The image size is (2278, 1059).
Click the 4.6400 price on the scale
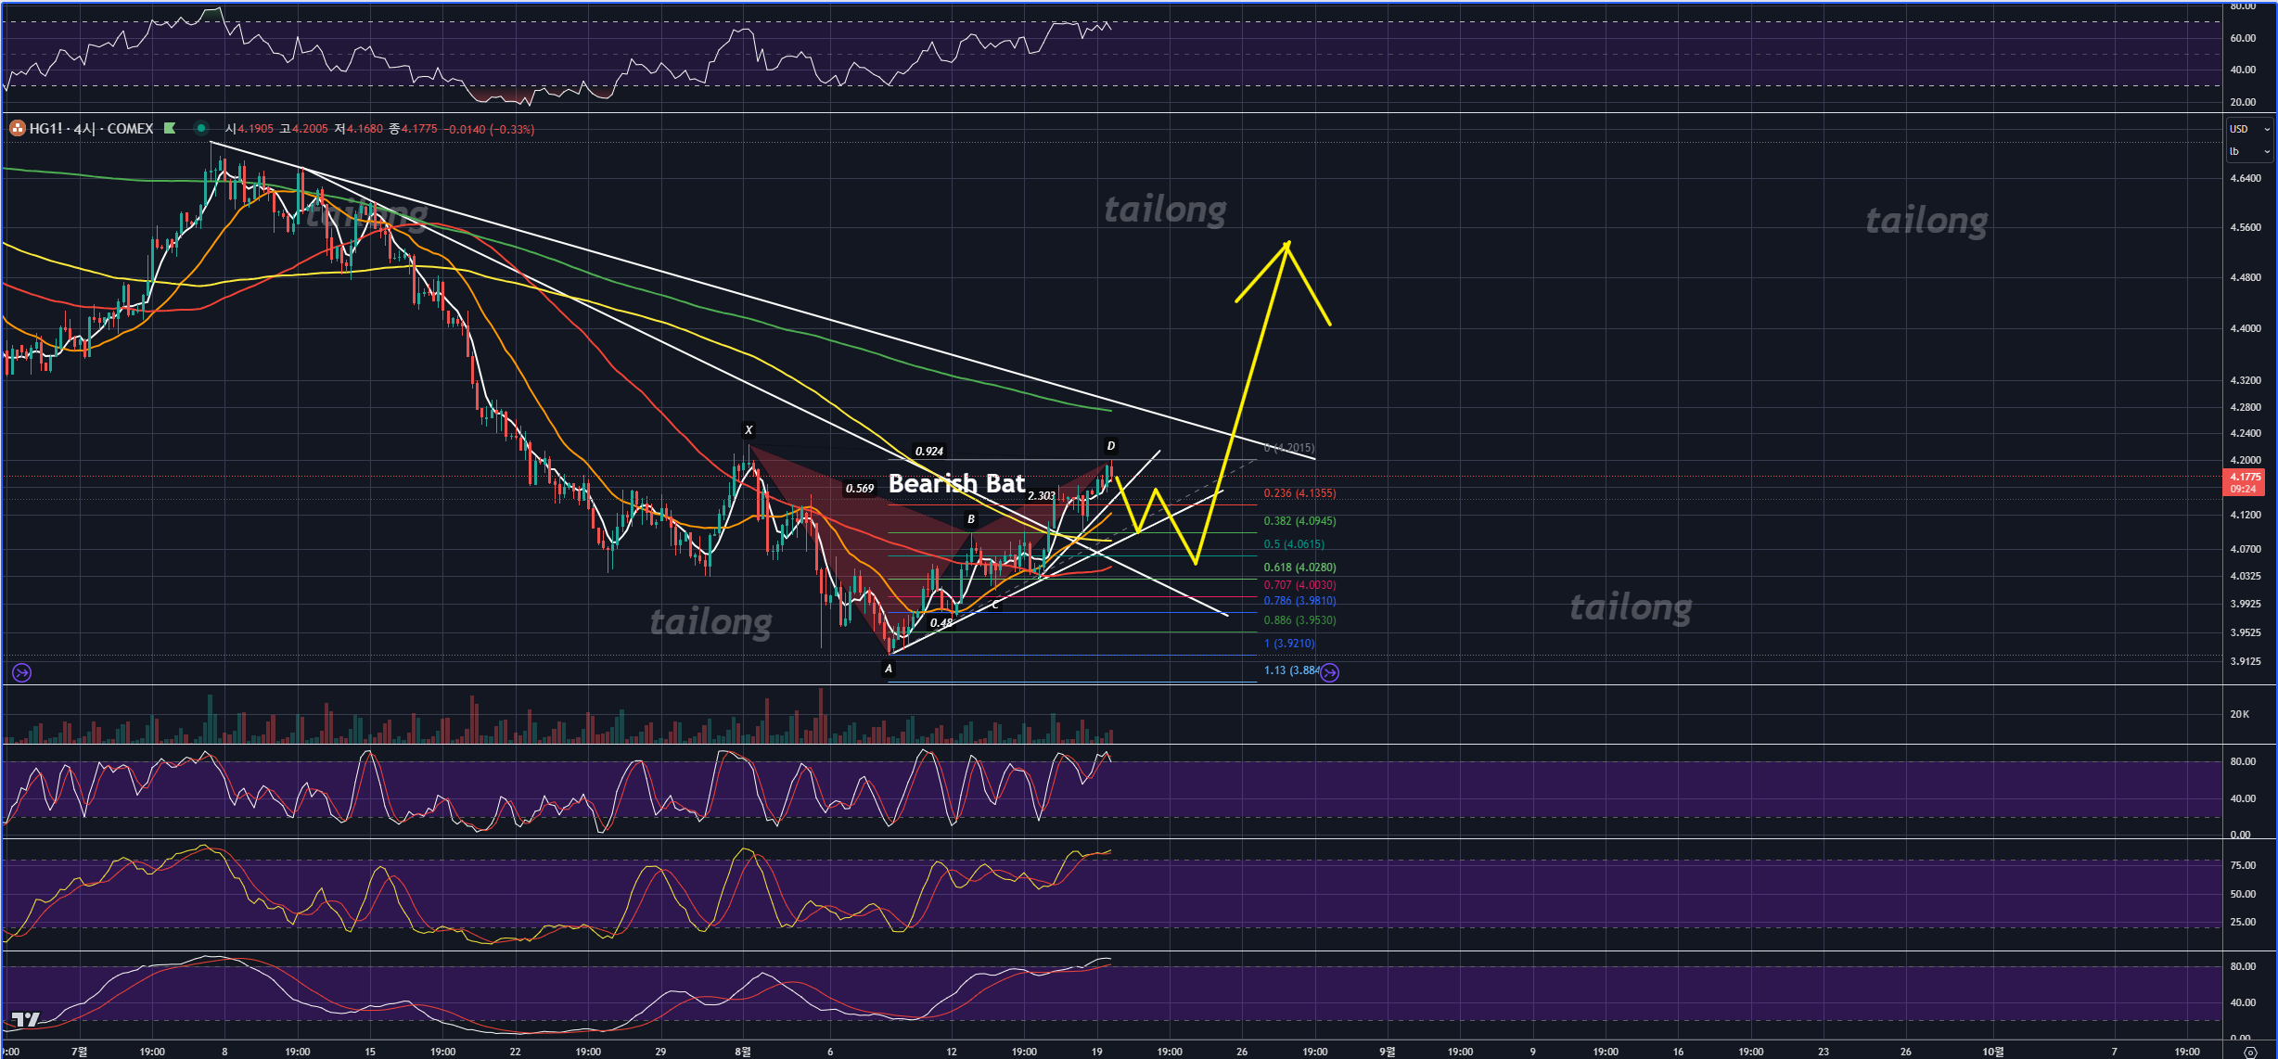point(2245,178)
